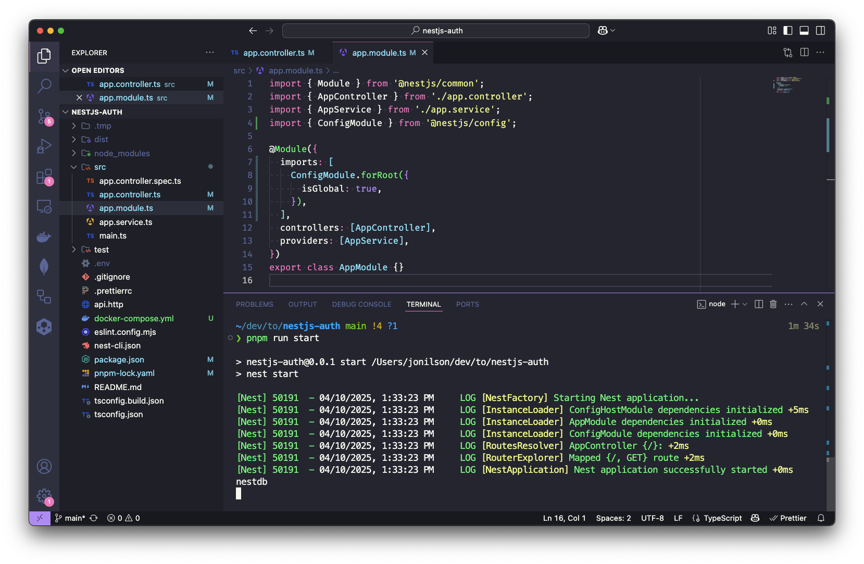Collapse the NESTJS-AUTH folder section
This screenshot has height=564, width=864.
[x=141, y=112]
